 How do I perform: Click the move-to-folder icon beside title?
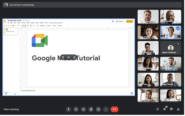[26, 21]
